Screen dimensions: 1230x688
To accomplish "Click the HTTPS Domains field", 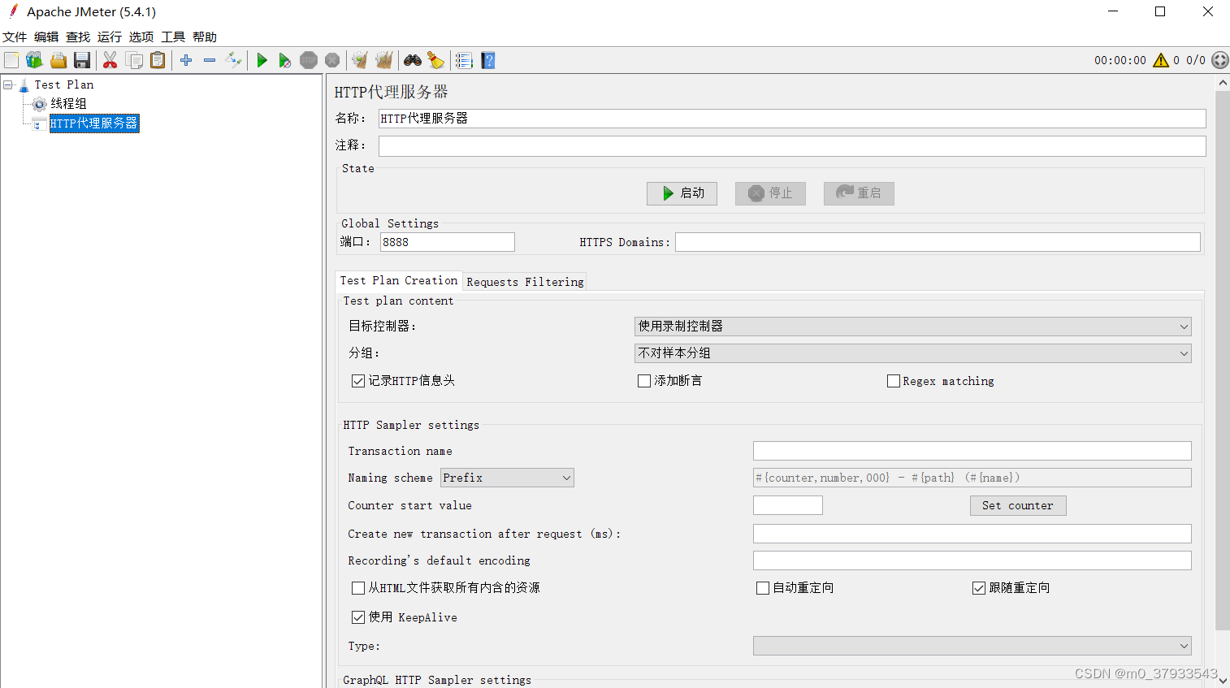I will tap(938, 242).
